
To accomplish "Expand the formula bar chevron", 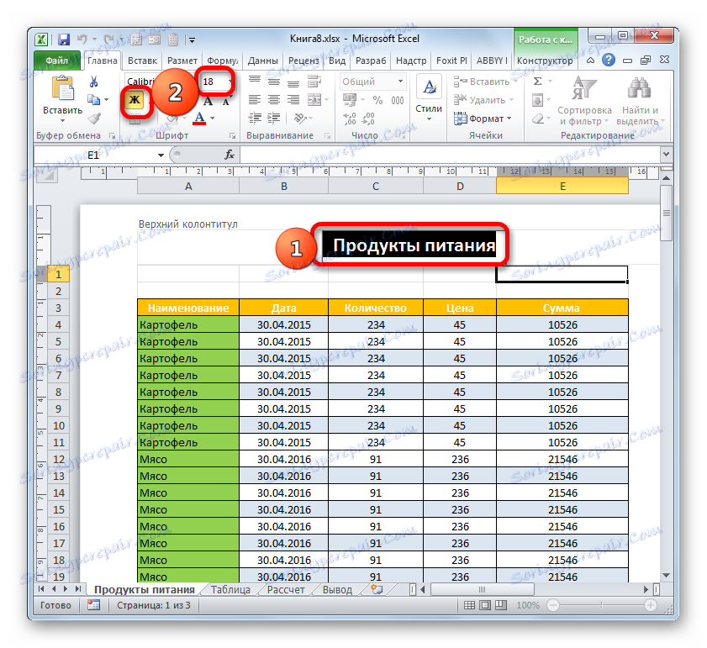I will point(666,154).
